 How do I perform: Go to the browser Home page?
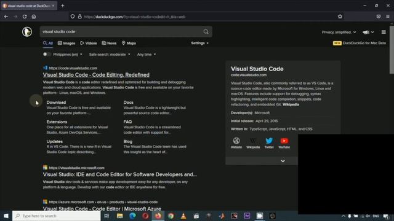pyautogui.click(x=34, y=17)
